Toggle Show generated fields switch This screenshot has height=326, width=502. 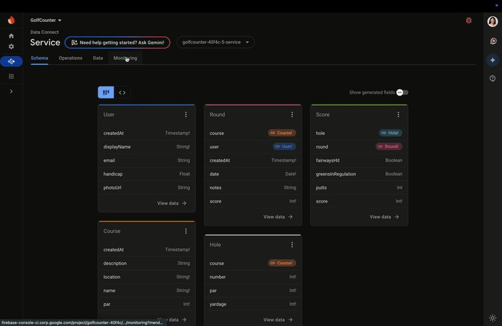point(402,92)
